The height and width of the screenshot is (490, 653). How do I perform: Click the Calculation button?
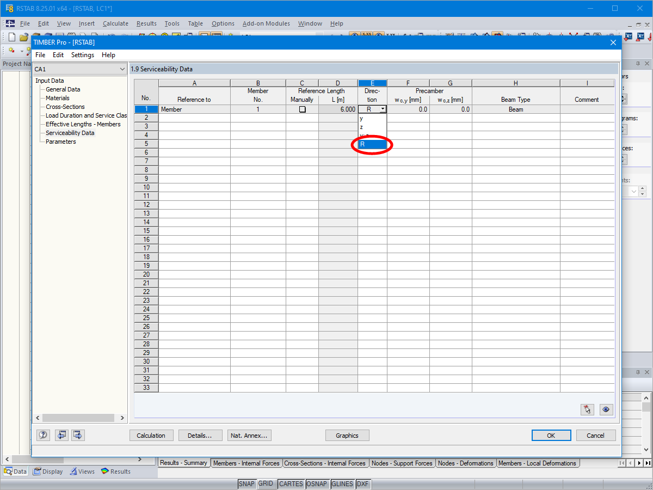151,435
